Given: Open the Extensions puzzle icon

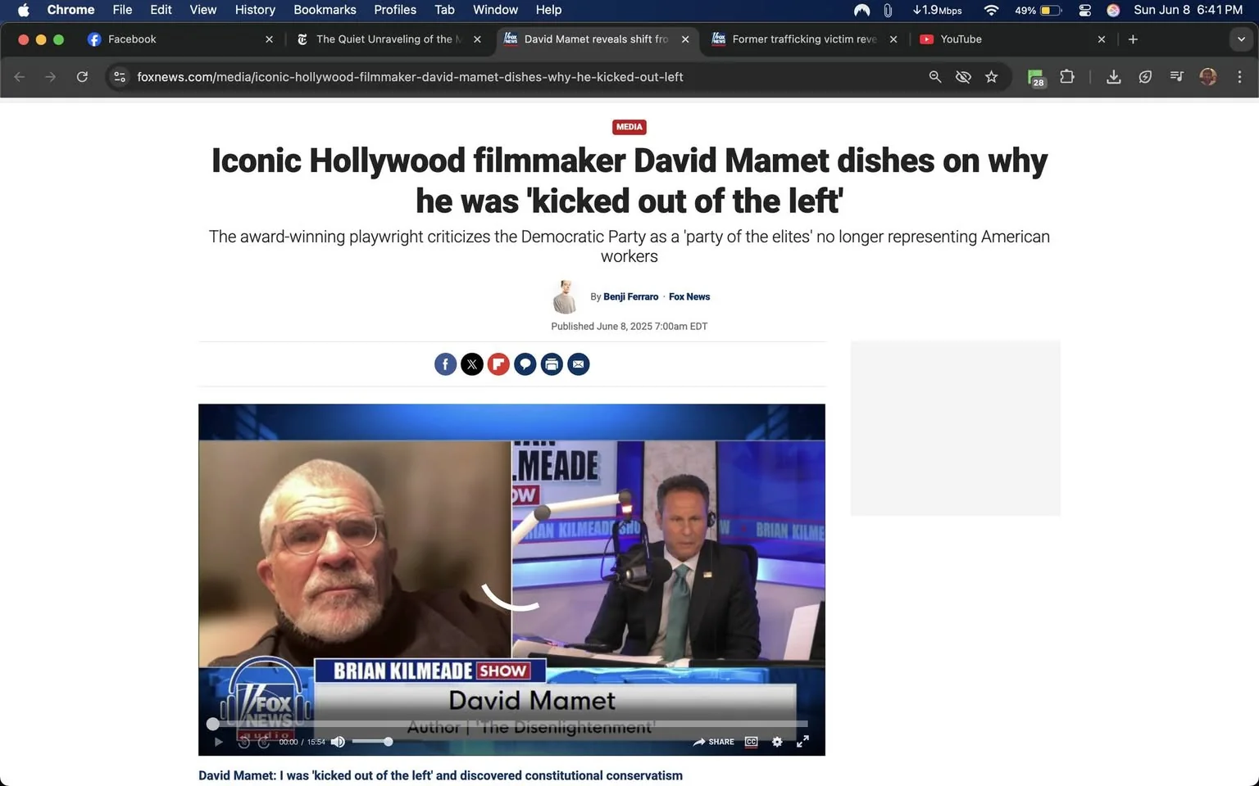Looking at the screenshot, I should [x=1067, y=77].
